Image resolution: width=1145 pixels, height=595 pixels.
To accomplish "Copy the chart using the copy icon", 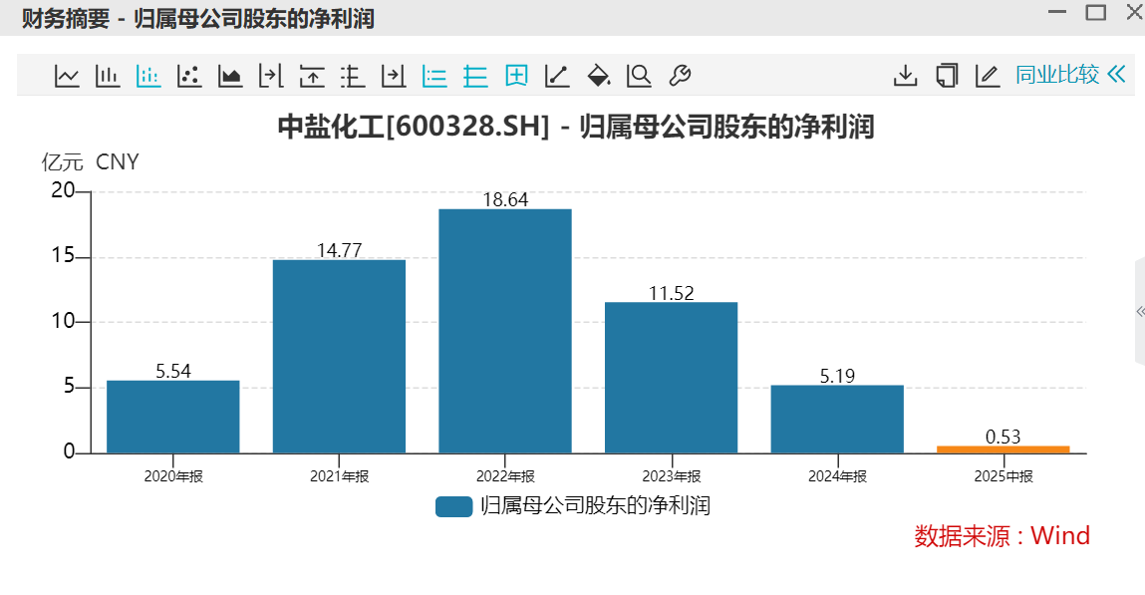I will (x=947, y=75).
